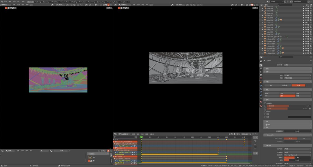Adjust the exposure slider showing -1.905

point(297,158)
